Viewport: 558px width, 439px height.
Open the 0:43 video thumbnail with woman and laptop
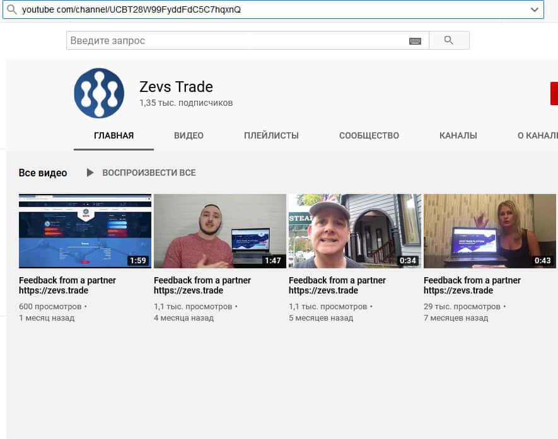(x=490, y=231)
